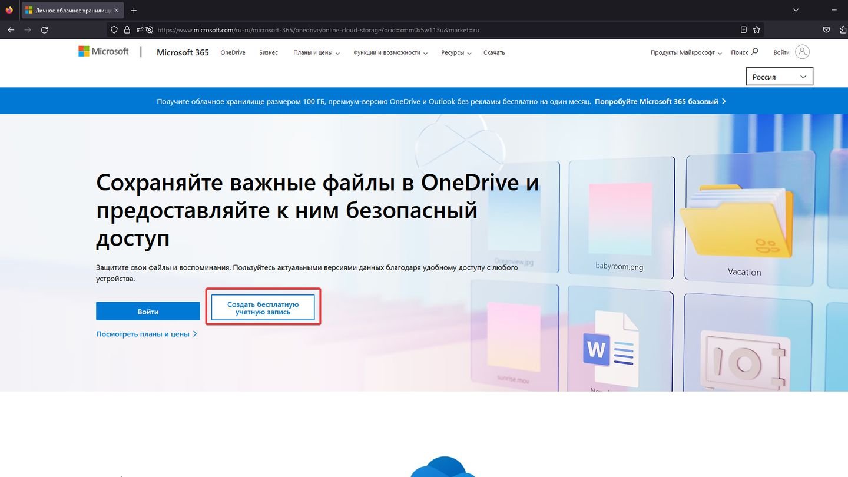
Task: Reload the current page
Action: click(x=45, y=29)
